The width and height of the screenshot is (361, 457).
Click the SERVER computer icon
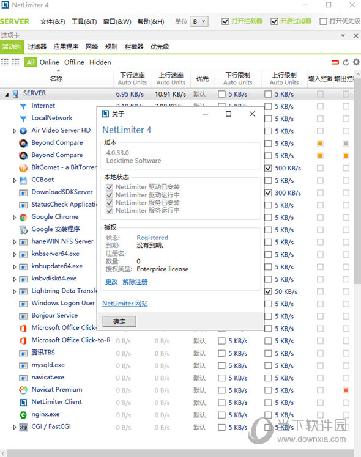(x=15, y=94)
